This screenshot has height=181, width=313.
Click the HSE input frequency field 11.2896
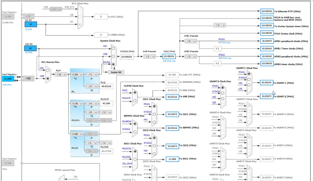point(8,79)
